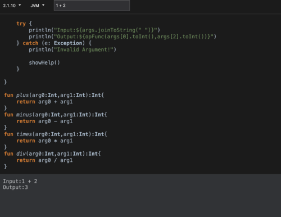Click the program arguments field containing 1 + 2
This screenshot has height=217, width=281.
tap(92, 6)
